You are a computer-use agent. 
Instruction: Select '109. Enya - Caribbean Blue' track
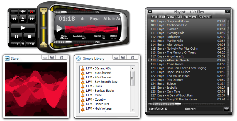(188, 25)
